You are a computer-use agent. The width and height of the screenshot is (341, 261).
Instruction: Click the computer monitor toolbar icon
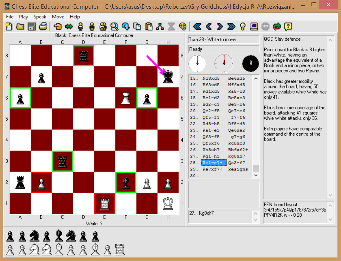click(254, 27)
